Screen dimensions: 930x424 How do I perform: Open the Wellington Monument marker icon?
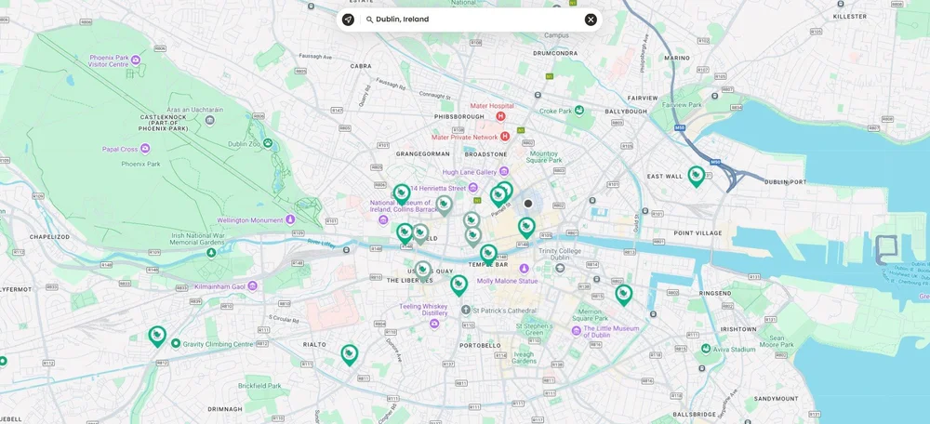(x=290, y=220)
